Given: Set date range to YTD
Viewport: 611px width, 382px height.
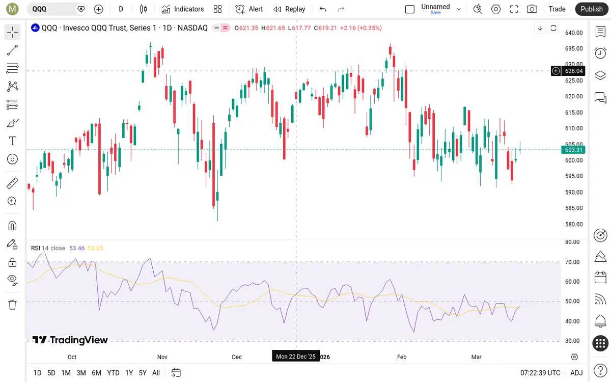Looking at the screenshot, I should (x=113, y=373).
